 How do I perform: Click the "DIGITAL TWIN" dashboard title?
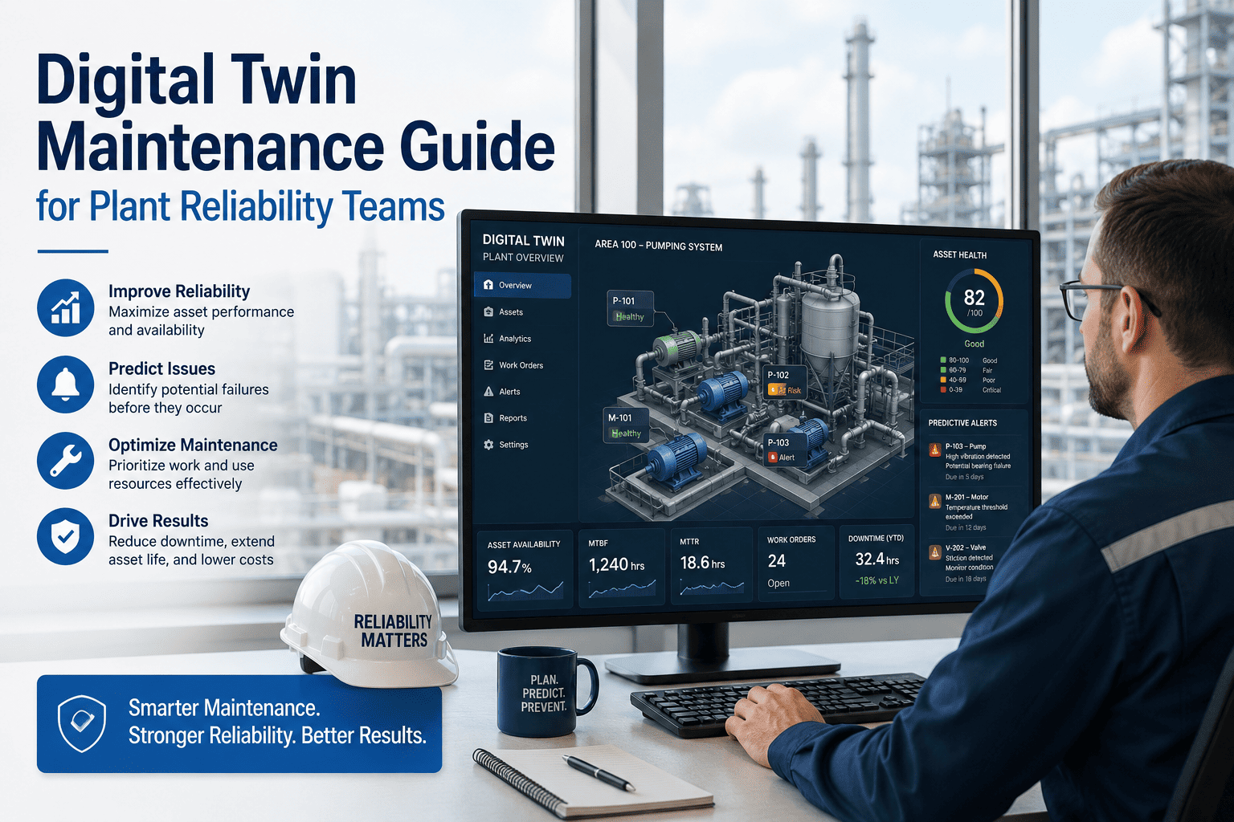click(x=523, y=240)
